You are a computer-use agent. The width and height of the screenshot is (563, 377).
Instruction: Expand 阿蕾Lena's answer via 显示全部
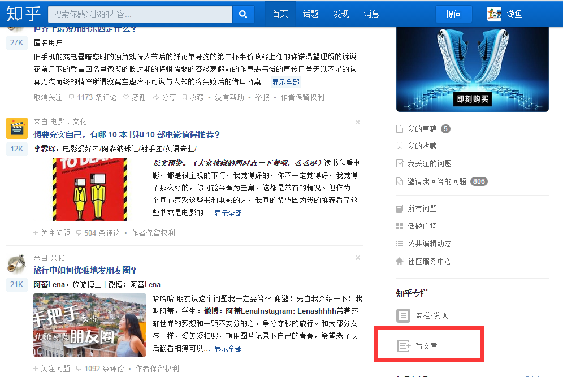click(228, 349)
